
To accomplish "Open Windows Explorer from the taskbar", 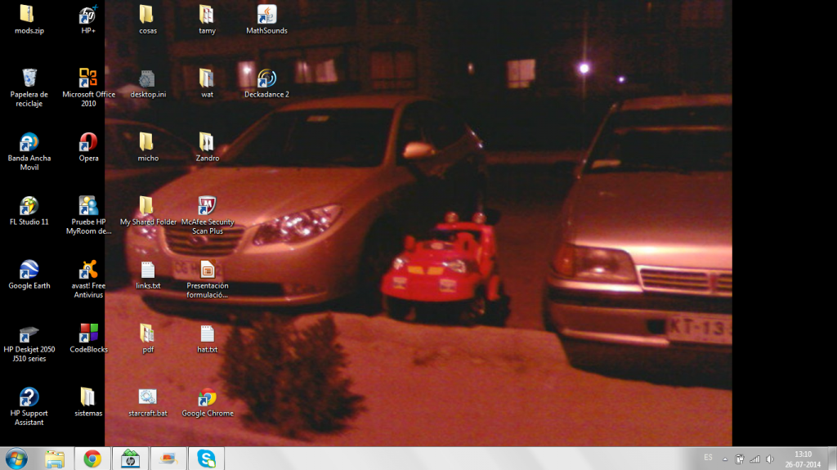I will point(55,459).
